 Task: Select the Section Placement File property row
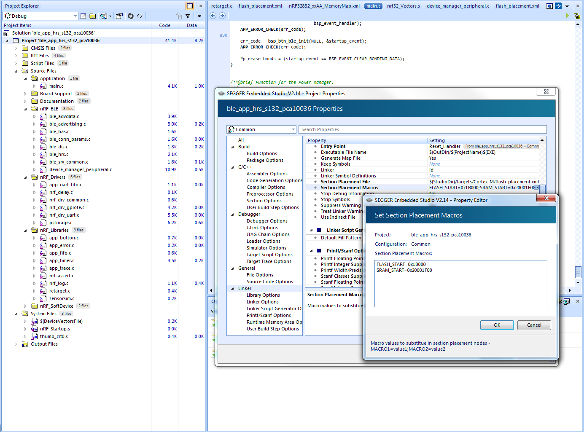point(423,182)
